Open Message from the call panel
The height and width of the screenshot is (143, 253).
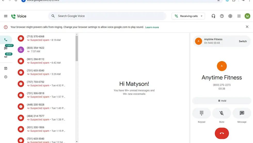(242, 113)
